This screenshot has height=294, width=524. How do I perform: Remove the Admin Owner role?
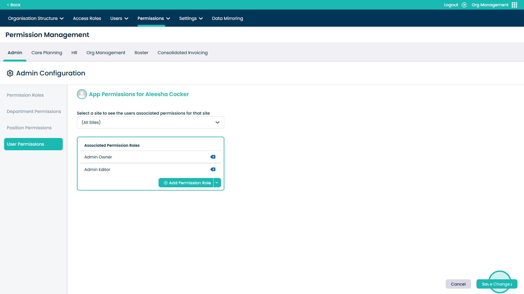pos(213,157)
